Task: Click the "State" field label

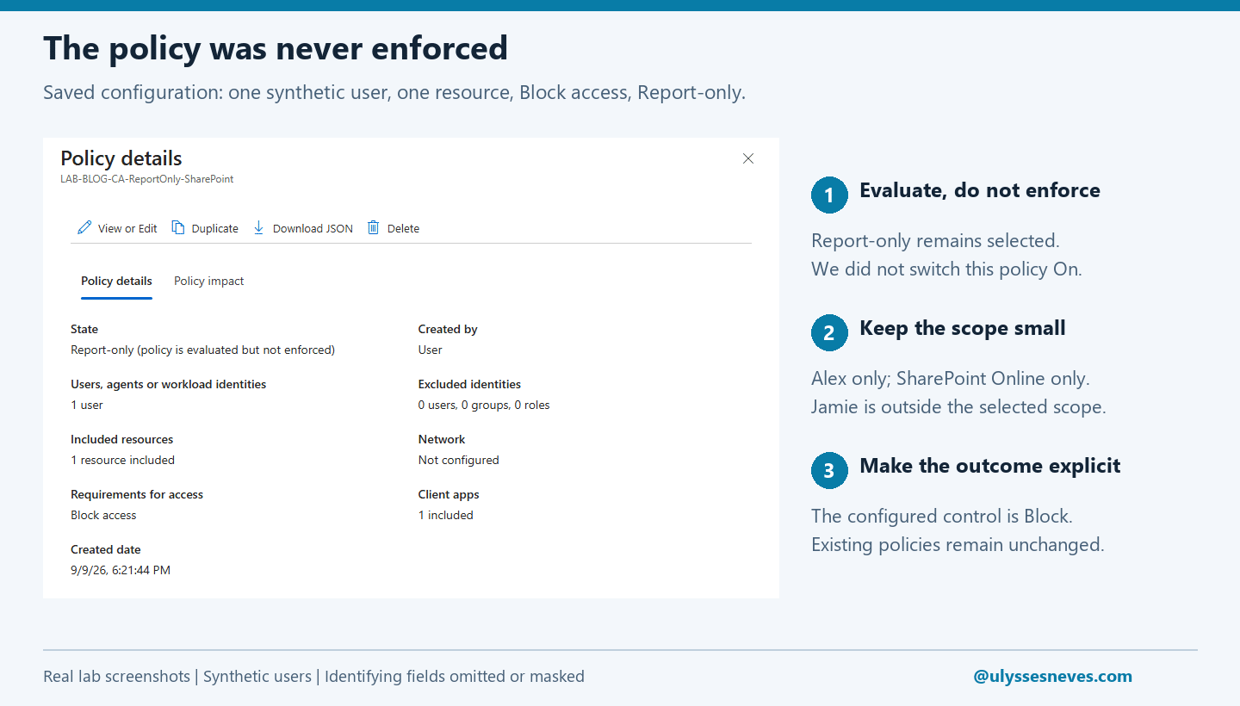Action: (84, 329)
